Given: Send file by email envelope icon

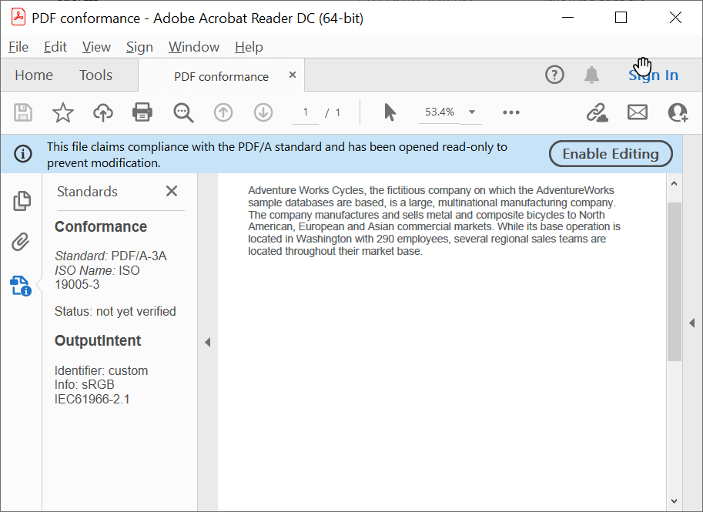Looking at the screenshot, I should (637, 112).
